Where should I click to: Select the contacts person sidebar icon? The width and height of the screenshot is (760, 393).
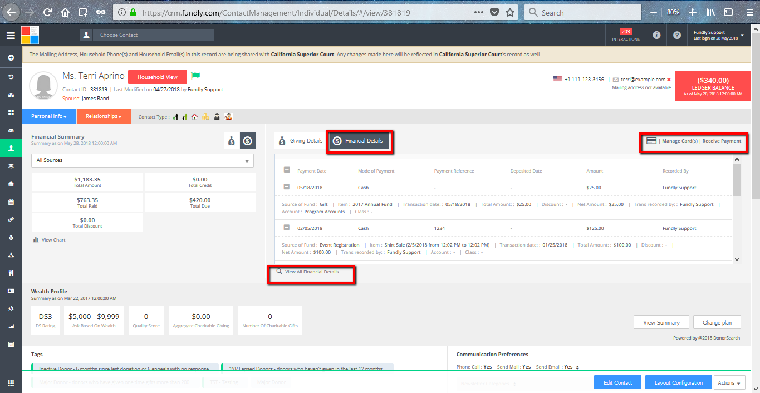pyautogui.click(x=11, y=149)
